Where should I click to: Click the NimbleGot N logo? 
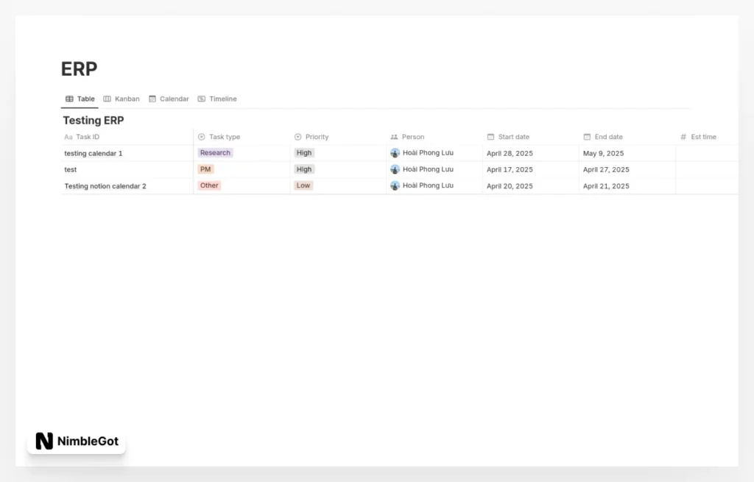click(43, 441)
